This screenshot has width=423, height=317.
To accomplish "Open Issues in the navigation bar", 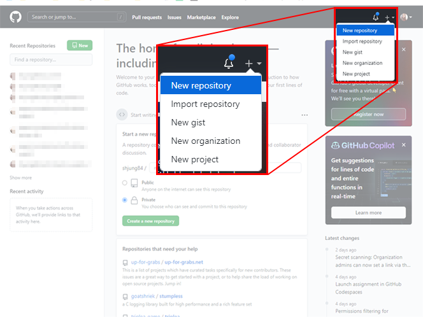I will click(175, 17).
